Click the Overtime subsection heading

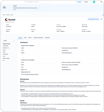pyautogui.click(x=22, y=90)
